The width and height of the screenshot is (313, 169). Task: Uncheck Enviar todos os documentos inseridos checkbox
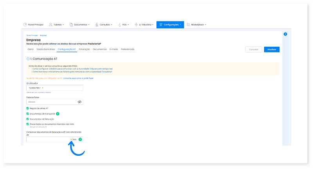tap(27, 124)
